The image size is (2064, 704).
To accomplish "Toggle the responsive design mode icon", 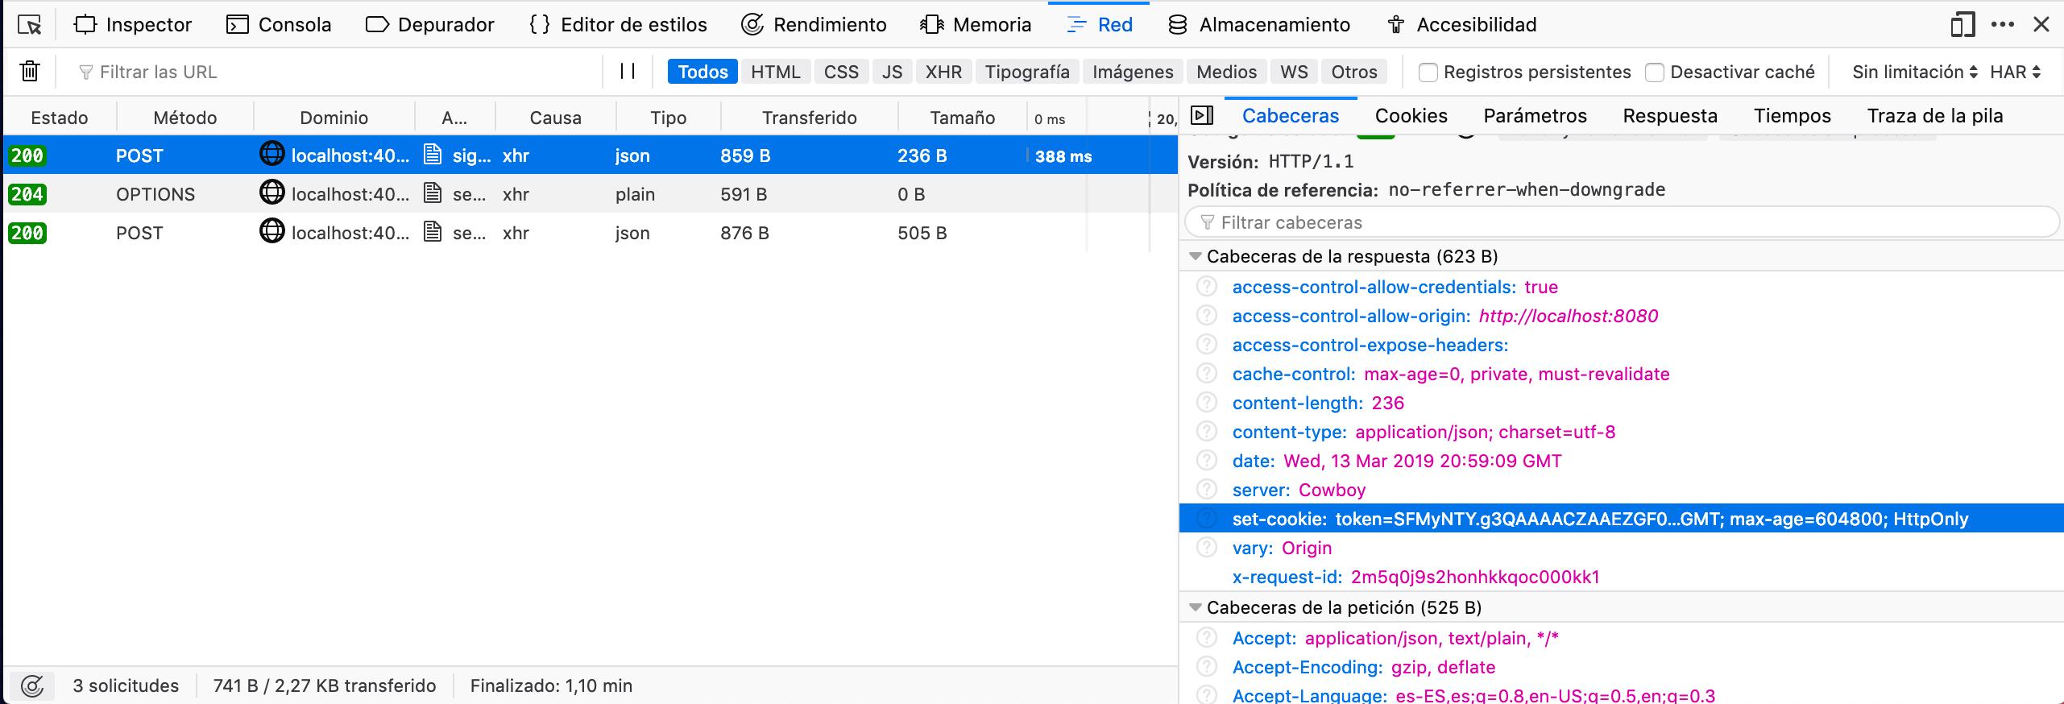I will click(1962, 25).
